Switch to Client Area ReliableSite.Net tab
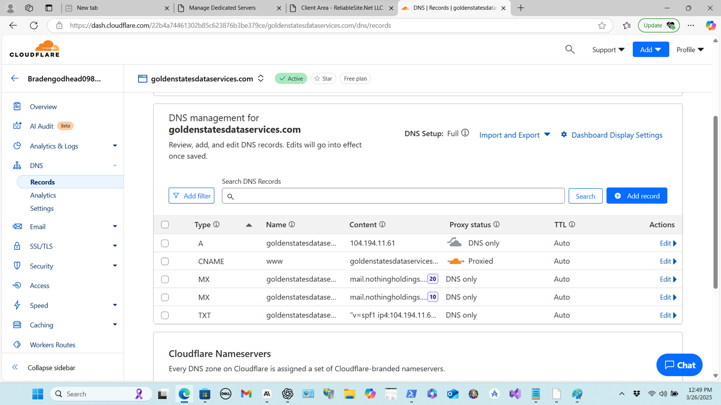This screenshot has width=721, height=405. tap(342, 8)
